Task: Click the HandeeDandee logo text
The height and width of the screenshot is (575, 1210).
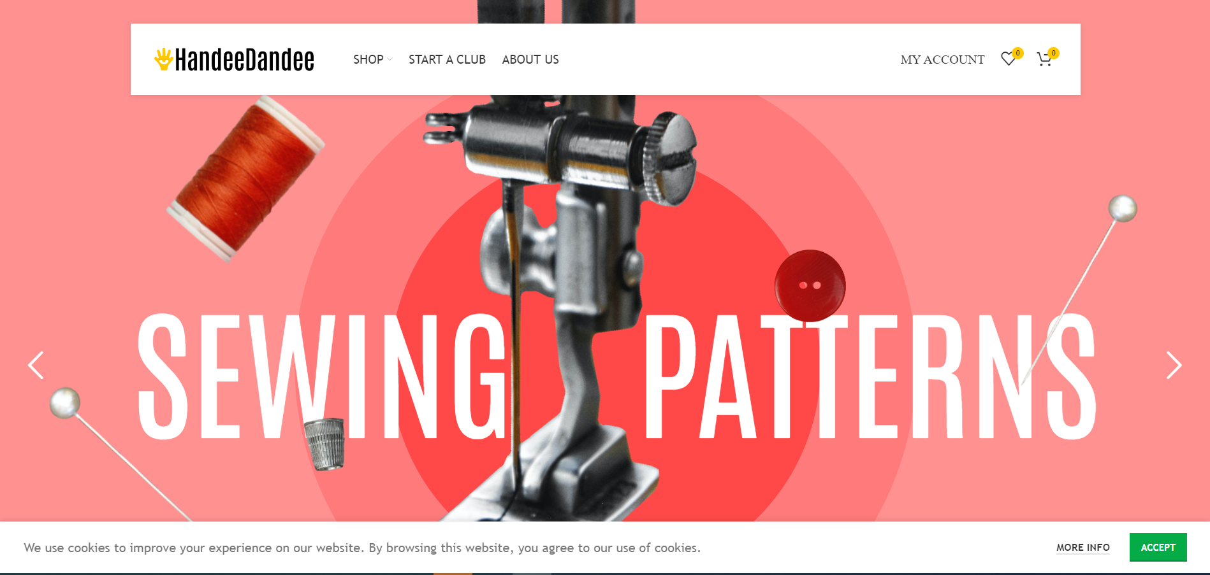Action: 244,59
